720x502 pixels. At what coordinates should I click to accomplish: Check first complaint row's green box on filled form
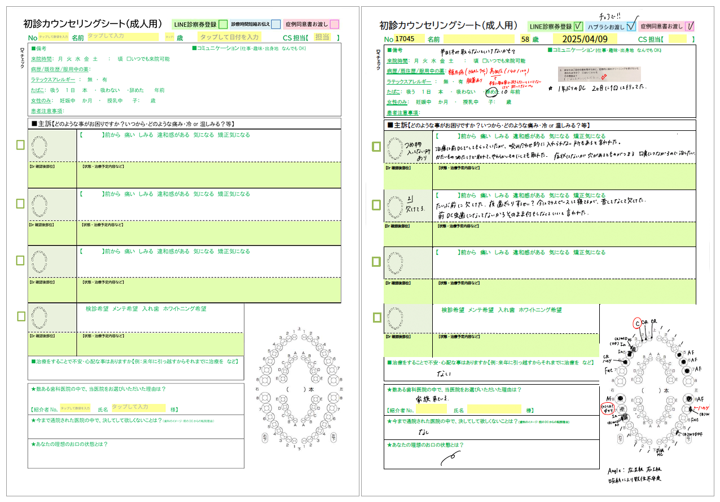pos(376,147)
